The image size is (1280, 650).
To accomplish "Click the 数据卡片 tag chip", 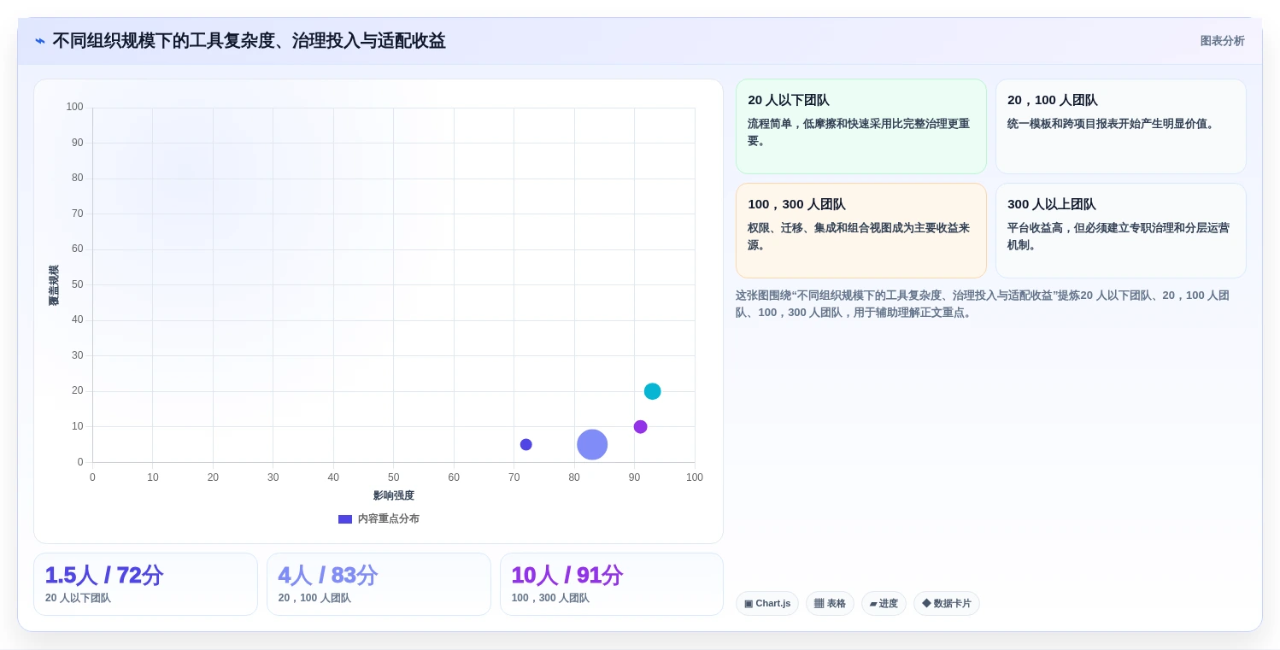I will tap(947, 603).
